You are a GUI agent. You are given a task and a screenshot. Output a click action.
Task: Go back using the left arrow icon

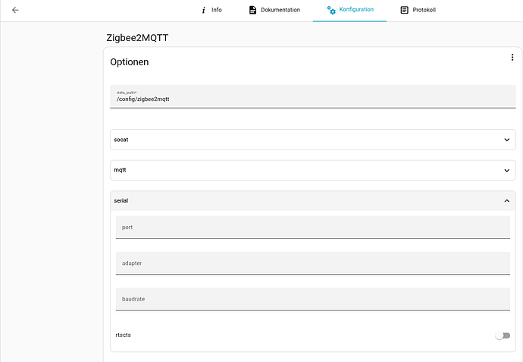(x=15, y=10)
